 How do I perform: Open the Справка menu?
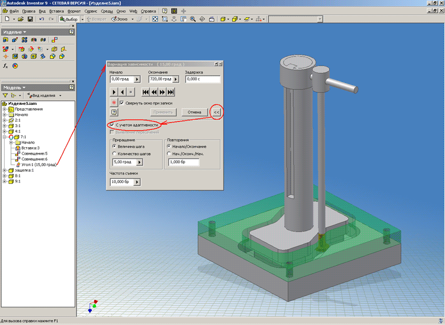coord(148,11)
